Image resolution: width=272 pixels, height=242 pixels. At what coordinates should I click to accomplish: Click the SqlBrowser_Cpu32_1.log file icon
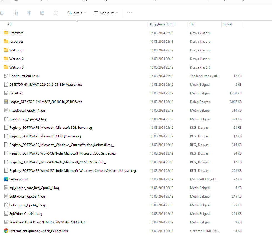point(6,196)
